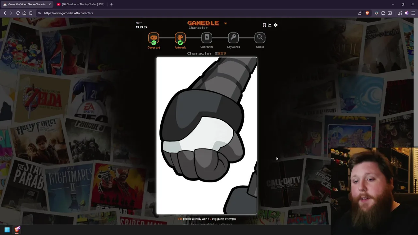Screen dimensions: 418x235
Task: Bookmark this page in toolbar
Action: tap(31, 13)
